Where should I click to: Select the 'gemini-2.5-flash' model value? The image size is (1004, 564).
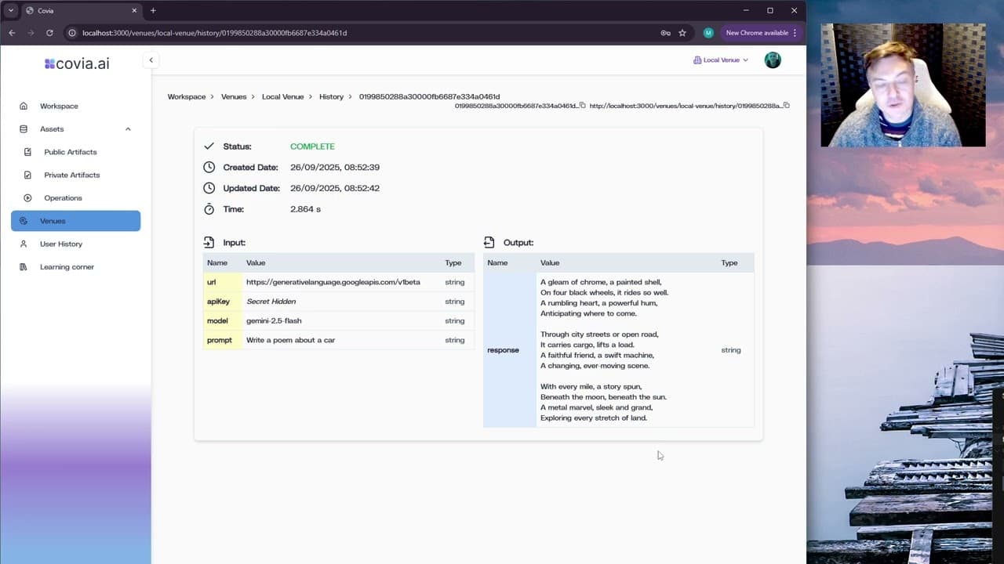(x=274, y=321)
